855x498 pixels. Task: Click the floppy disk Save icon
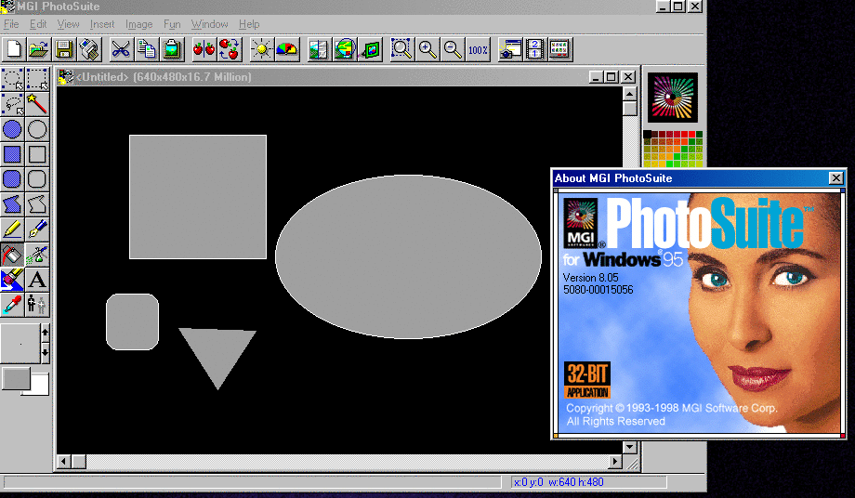pyautogui.click(x=64, y=49)
